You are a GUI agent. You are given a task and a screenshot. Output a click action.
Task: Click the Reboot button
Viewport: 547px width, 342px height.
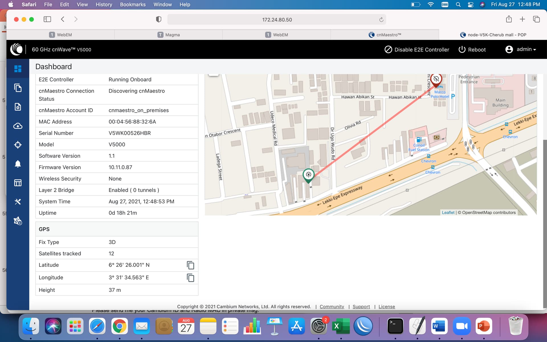472,50
